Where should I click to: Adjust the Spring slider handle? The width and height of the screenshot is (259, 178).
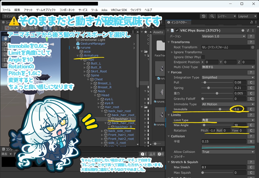[208, 88]
